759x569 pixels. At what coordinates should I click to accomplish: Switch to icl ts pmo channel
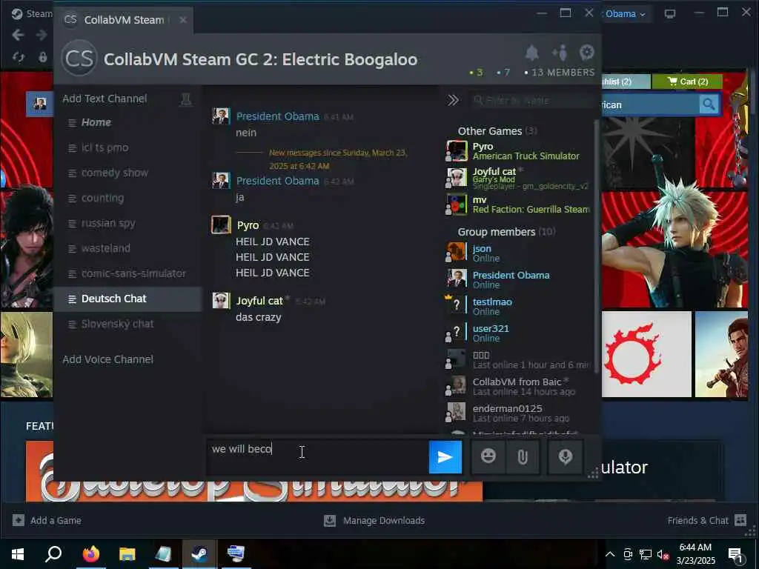pyautogui.click(x=127, y=147)
